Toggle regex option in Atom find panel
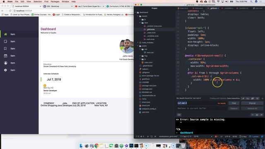The height and width of the screenshot is (149, 265). [243, 99]
